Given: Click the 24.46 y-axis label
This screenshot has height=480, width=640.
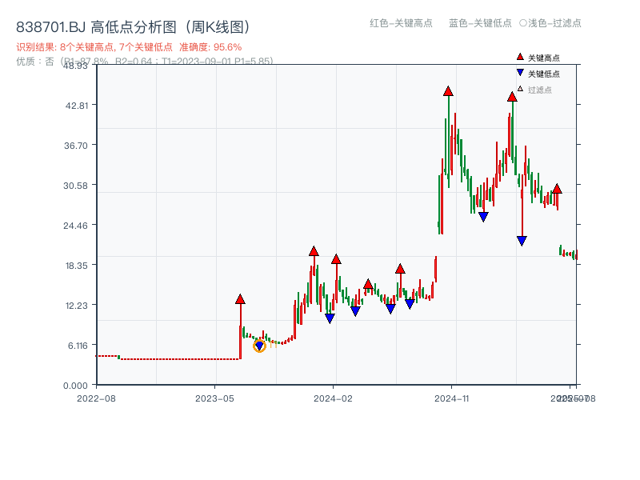Looking at the screenshot, I should click(75, 226).
